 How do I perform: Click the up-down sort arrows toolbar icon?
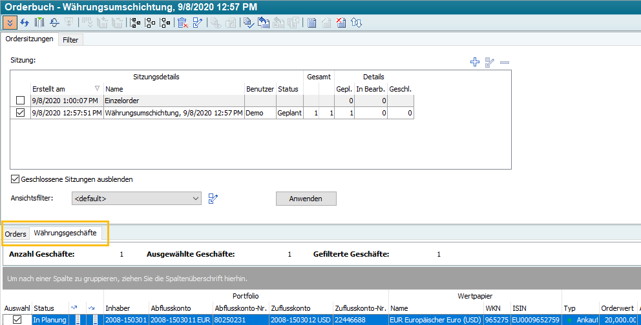(x=356, y=23)
